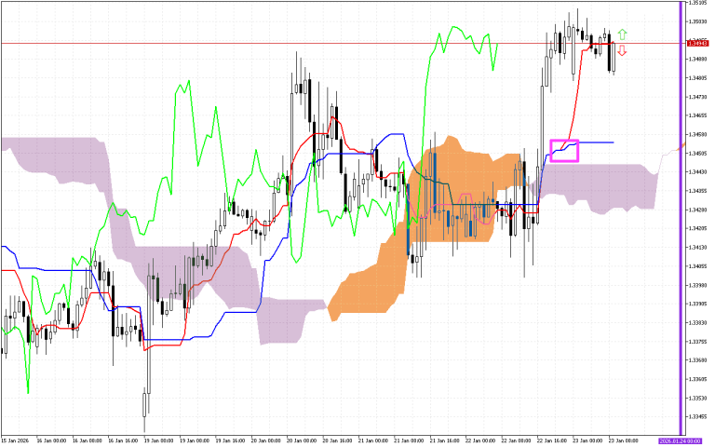This screenshot has height=447, width=715.
Task: Click the 1.34130 price axis label
Action: coord(698,247)
